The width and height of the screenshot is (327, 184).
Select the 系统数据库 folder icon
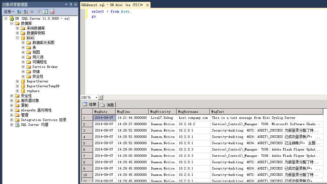click(23, 28)
